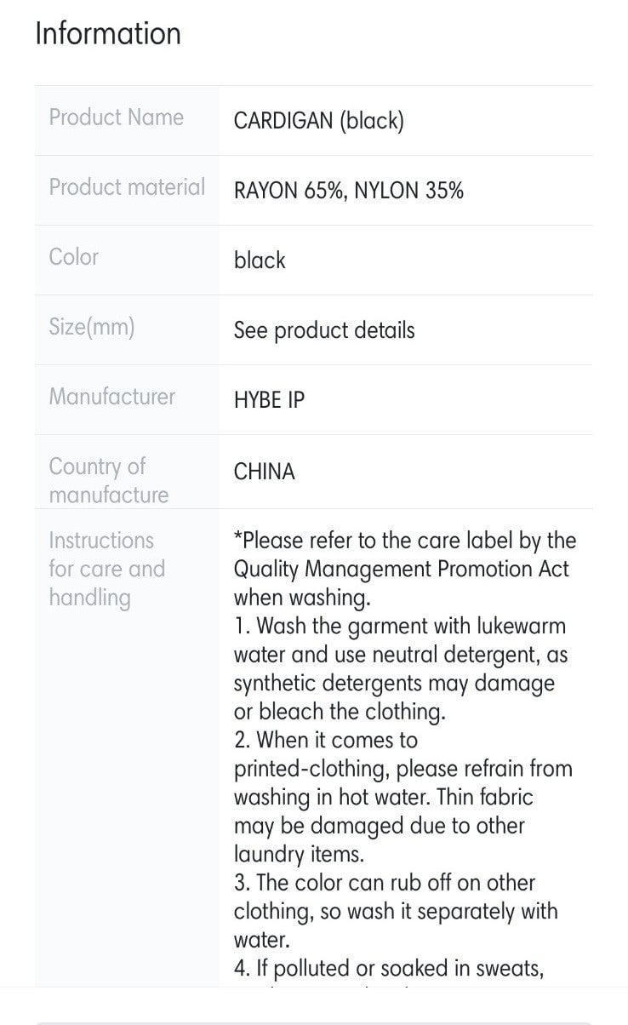Click the CARDIGAN (black) value

click(319, 122)
